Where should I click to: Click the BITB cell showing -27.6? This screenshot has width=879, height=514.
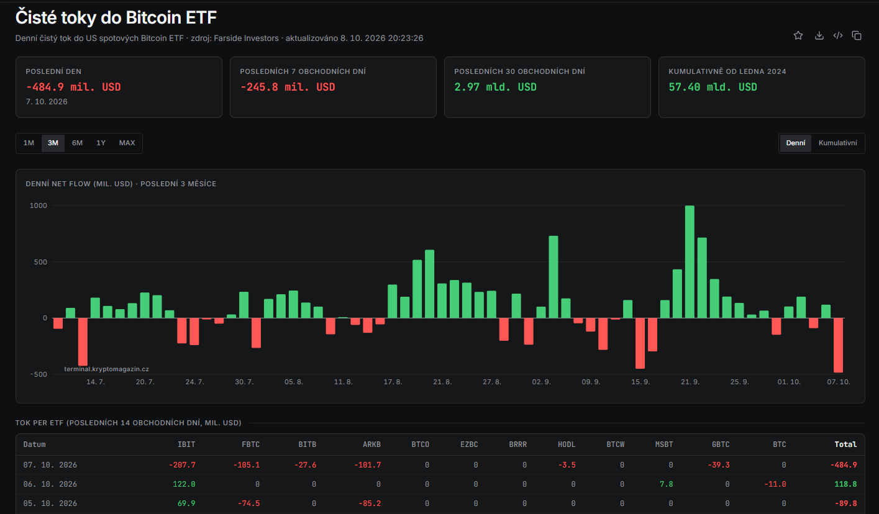point(305,465)
